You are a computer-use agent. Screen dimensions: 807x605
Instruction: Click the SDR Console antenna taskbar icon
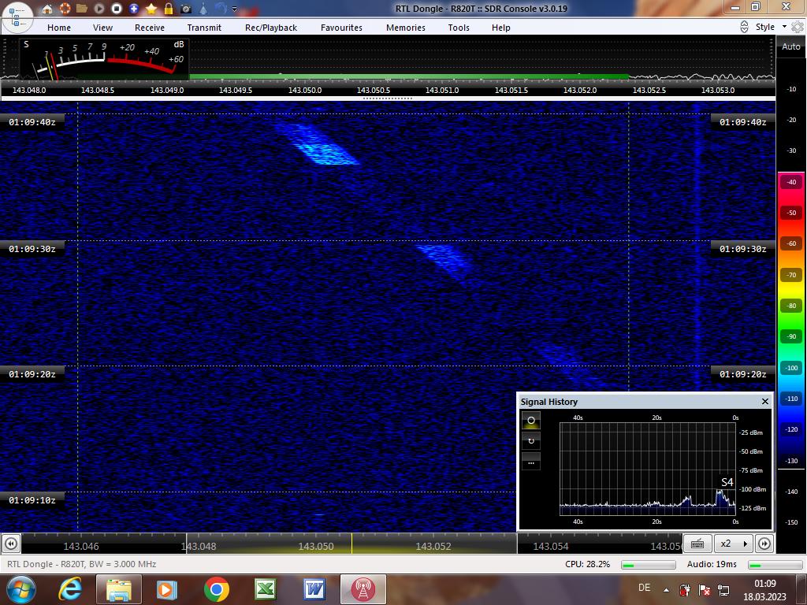tap(363, 589)
